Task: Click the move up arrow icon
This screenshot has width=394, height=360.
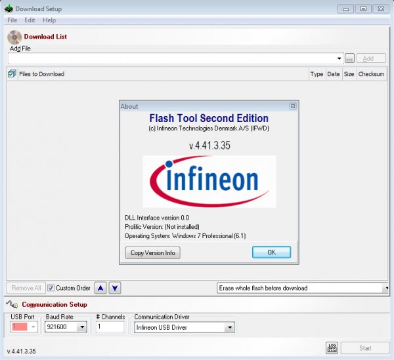Action: click(x=100, y=288)
